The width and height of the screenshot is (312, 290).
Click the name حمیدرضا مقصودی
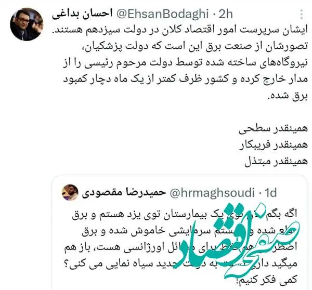(124, 192)
